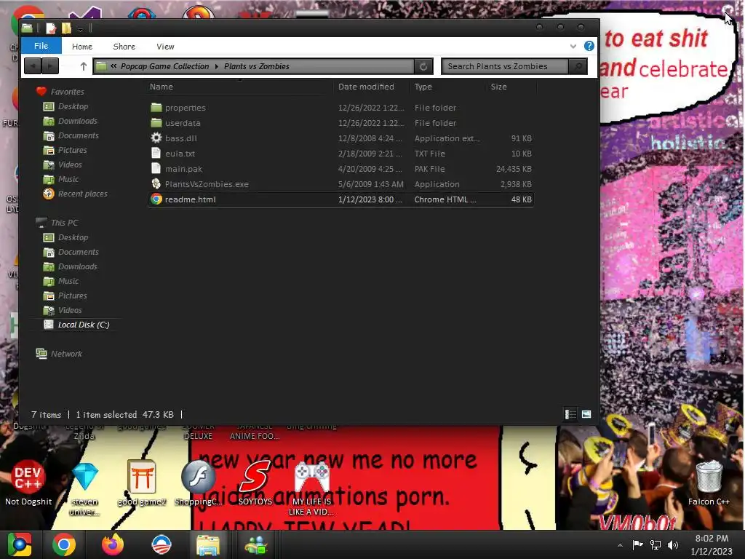Select the userdata folder
The image size is (745, 559).
point(340,123)
